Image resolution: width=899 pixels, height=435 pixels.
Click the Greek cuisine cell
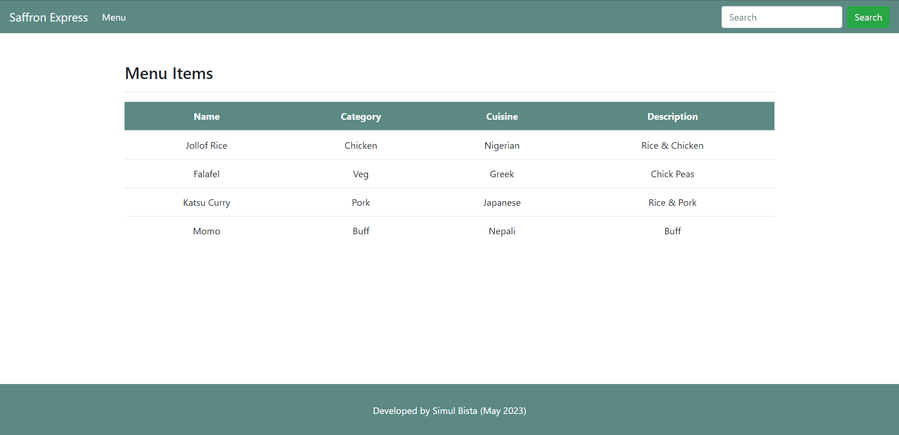pos(501,174)
